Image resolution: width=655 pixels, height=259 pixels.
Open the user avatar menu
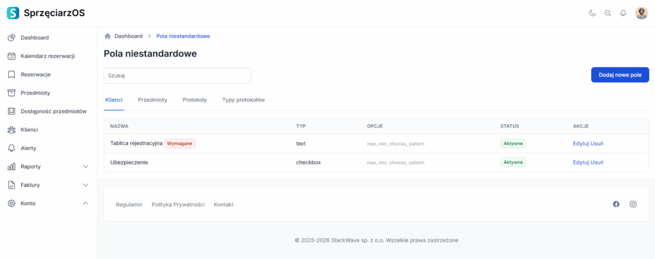coord(641,13)
